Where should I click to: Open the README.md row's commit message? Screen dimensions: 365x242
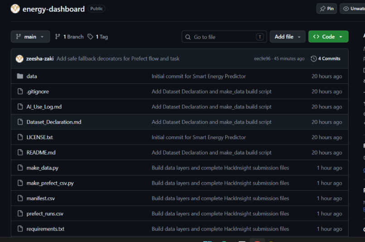click(211, 152)
